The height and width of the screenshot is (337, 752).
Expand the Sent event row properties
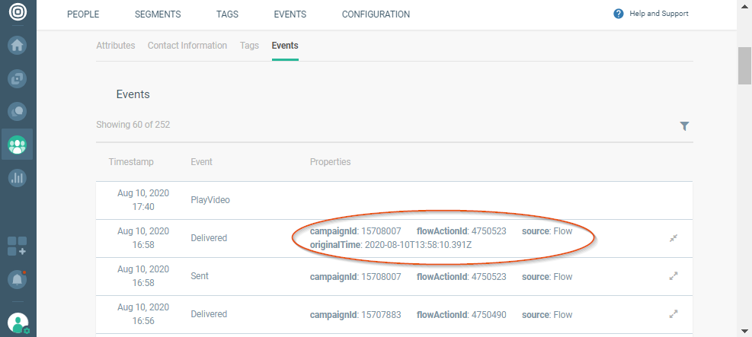(674, 276)
